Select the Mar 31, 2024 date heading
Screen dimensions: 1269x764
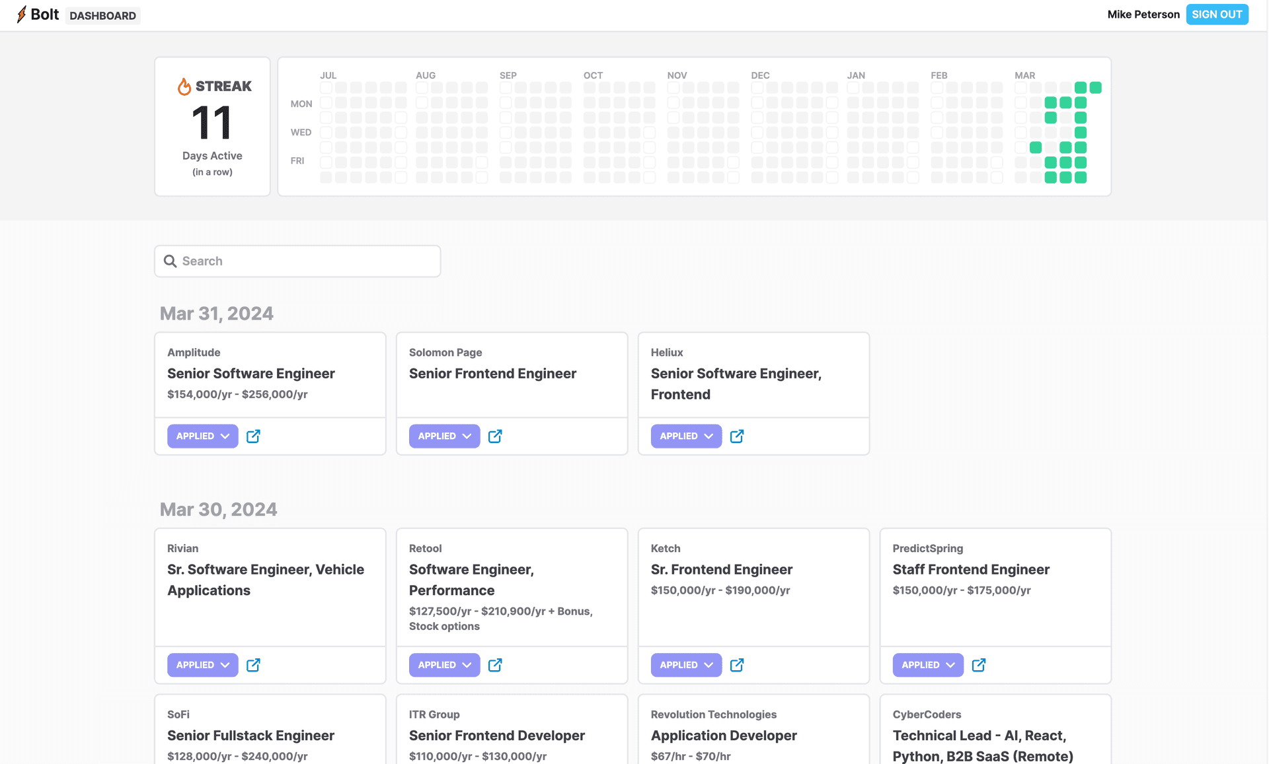coord(217,314)
